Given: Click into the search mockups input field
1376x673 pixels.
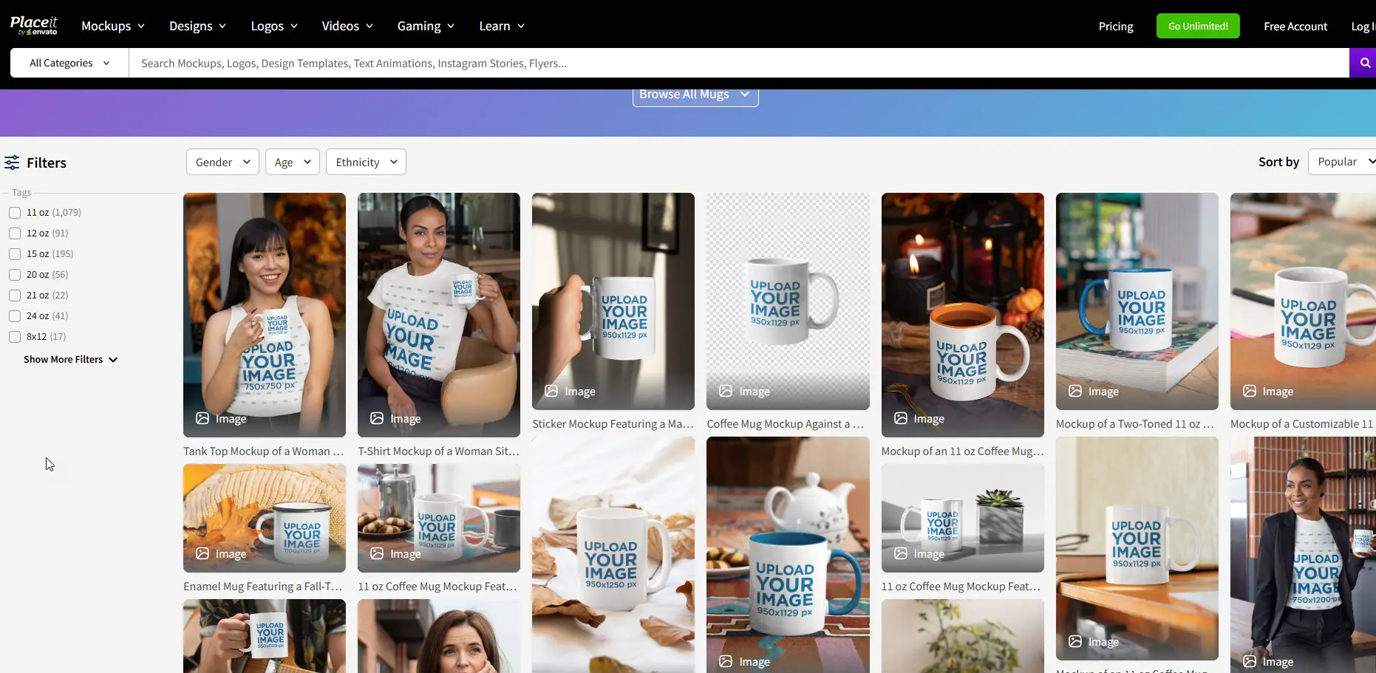Looking at the screenshot, I should point(739,63).
